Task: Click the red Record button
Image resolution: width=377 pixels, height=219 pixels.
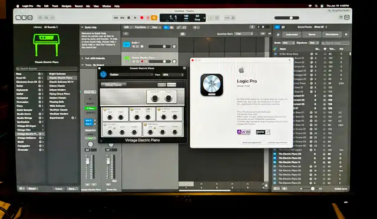Action: (141, 18)
